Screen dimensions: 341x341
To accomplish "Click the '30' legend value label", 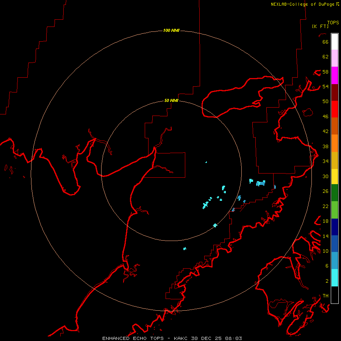I will (325, 176).
